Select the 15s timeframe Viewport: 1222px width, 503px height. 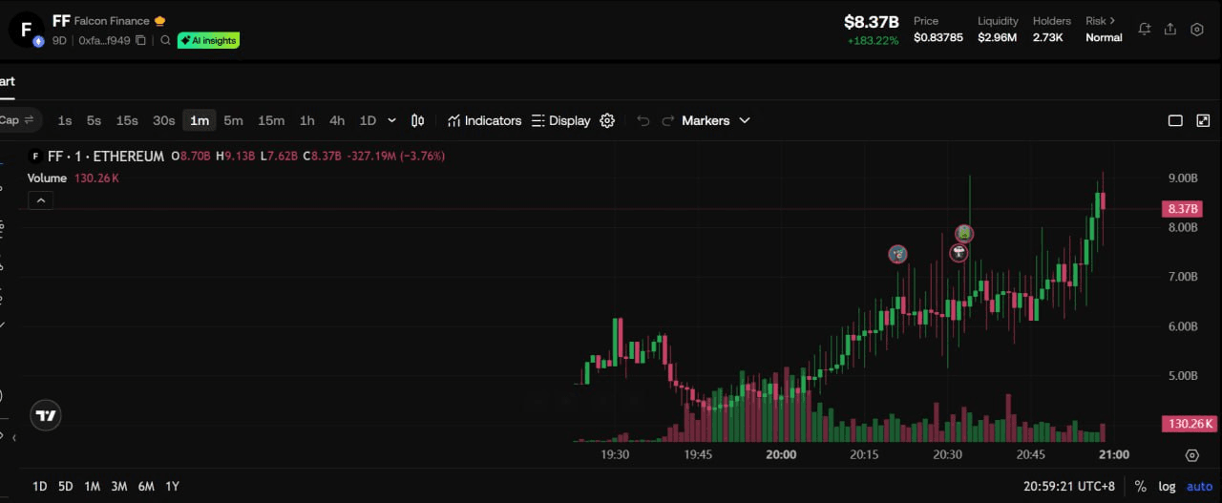[127, 120]
